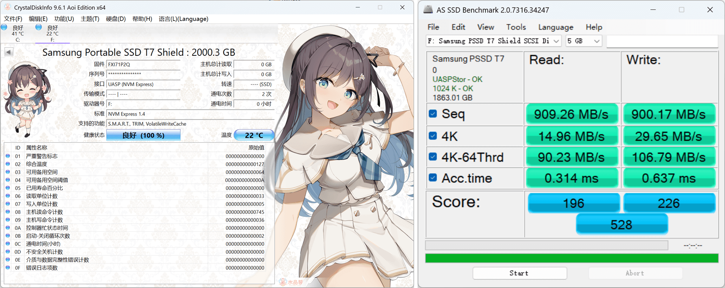Click the total score 528 box

tap(621, 224)
